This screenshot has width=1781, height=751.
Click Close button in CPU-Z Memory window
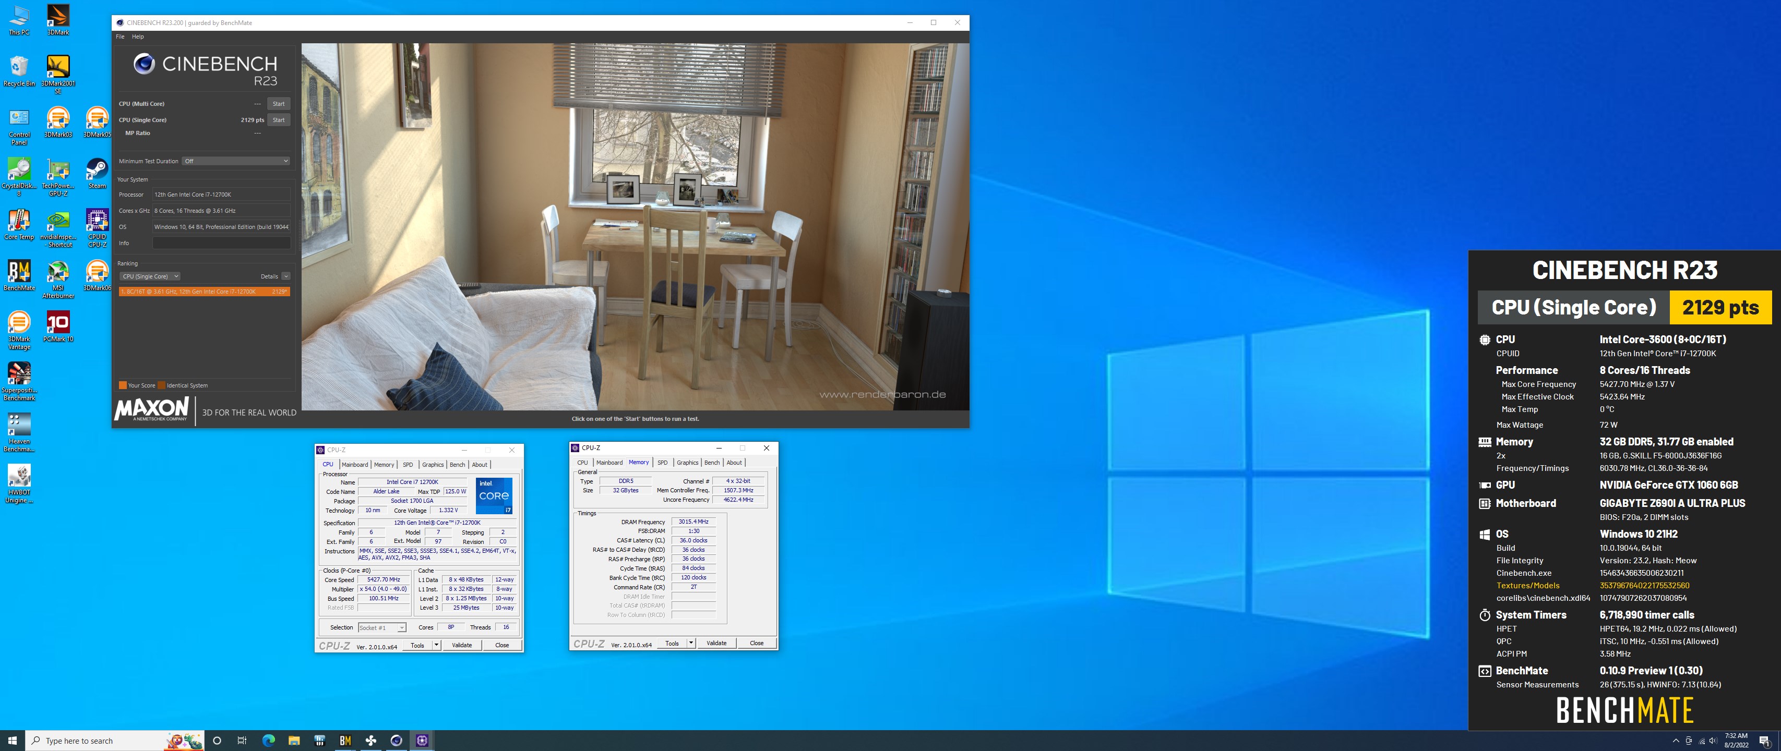tap(757, 643)
